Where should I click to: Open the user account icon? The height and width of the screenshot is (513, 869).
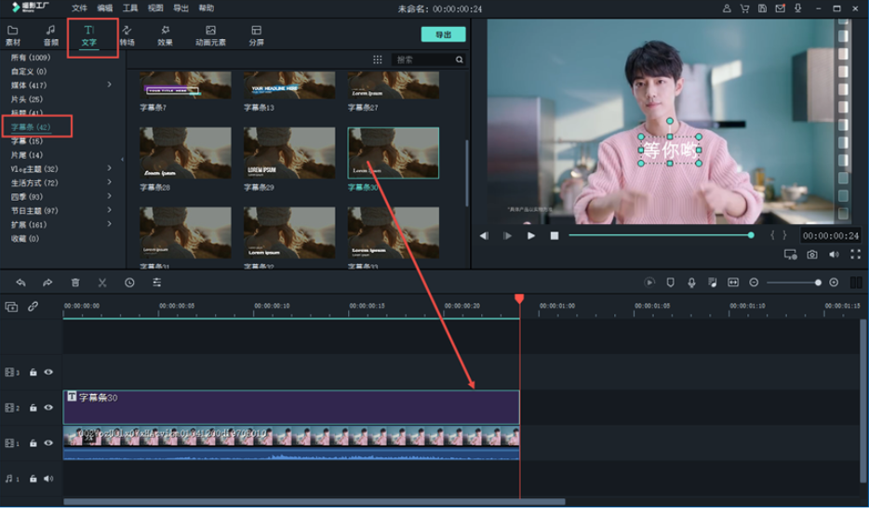pos(727,8)
